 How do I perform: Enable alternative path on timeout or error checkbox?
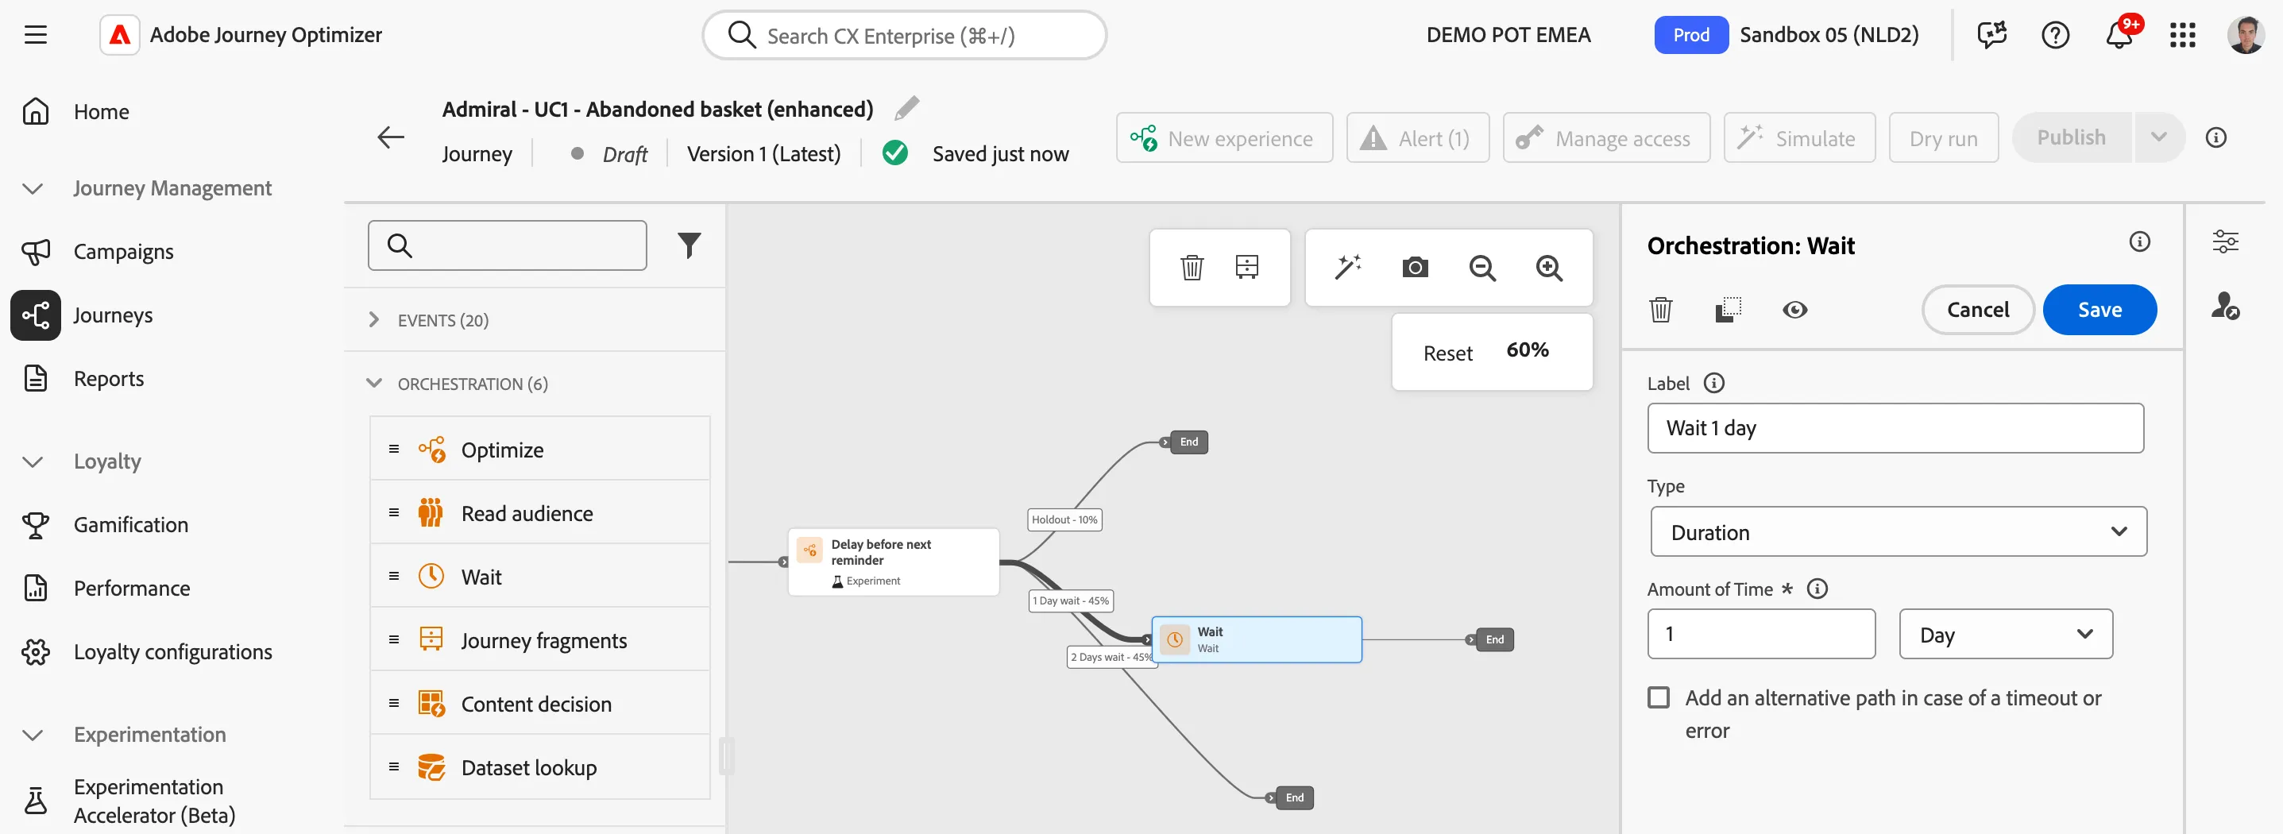(x=1658, y=697)
